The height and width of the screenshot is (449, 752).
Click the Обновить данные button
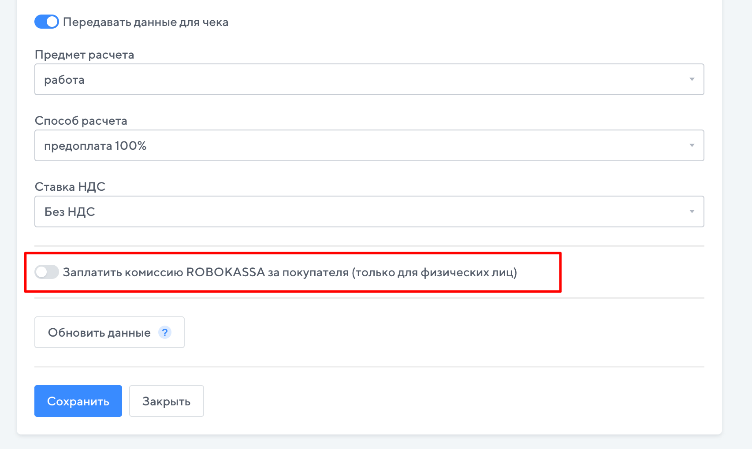(99, 333)
